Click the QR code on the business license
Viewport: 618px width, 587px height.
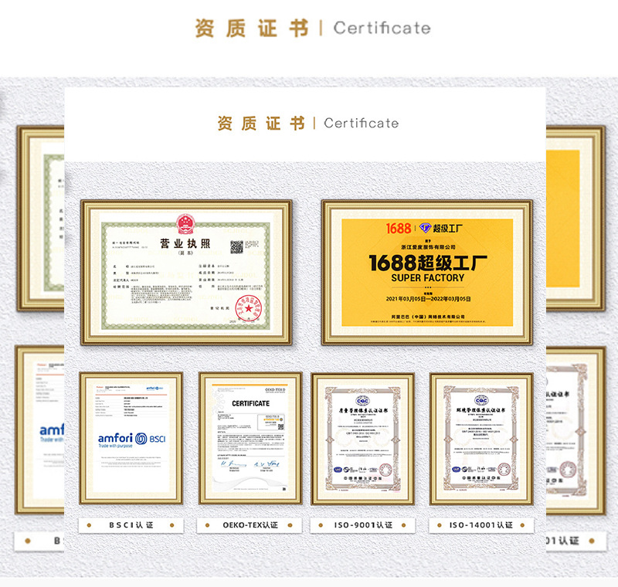coord(236,247)
